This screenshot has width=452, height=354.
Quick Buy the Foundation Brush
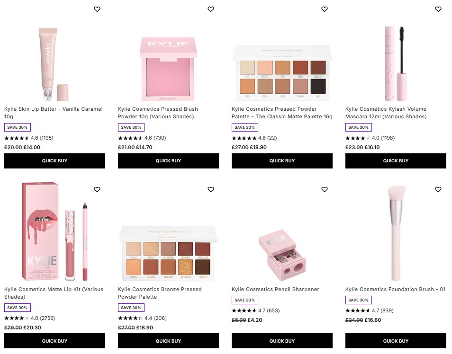coord(396,341)
